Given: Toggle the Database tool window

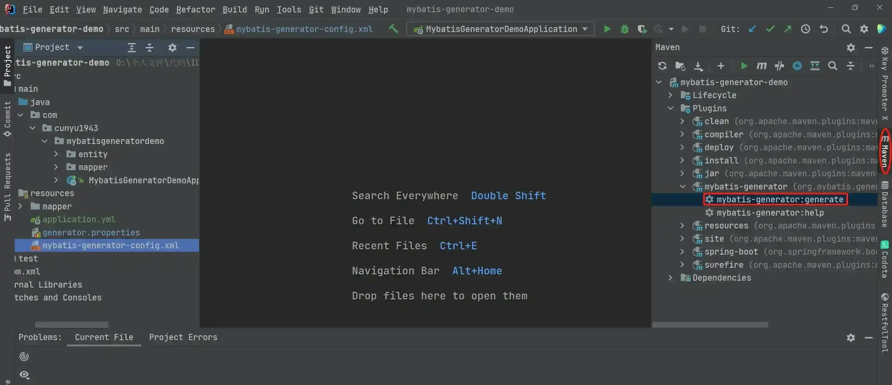Looking at the screenshot, I should tap(885, 204).
